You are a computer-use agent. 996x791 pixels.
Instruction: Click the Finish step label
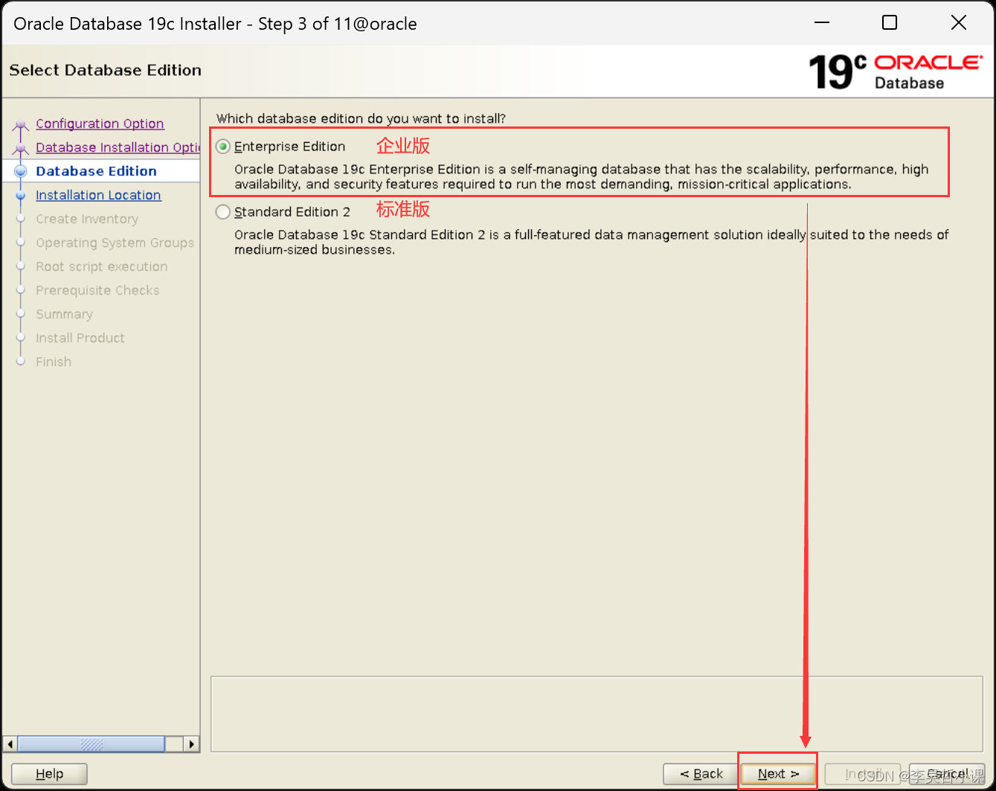(54, 362)
